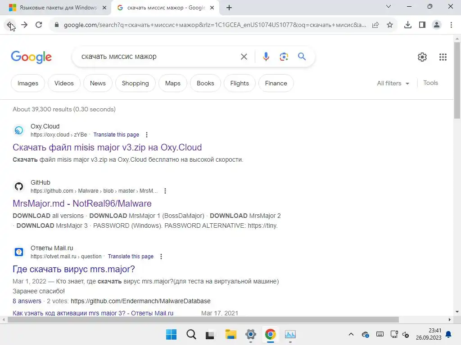Go back to the previous page
Image resolution: width=461 pixels, height=345 pixels.
[10, 25]
